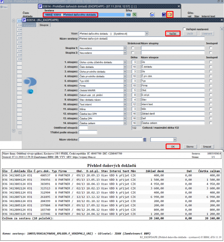Click the PDF export icon
The image size is (224, 242).
(x=170, y=15)
